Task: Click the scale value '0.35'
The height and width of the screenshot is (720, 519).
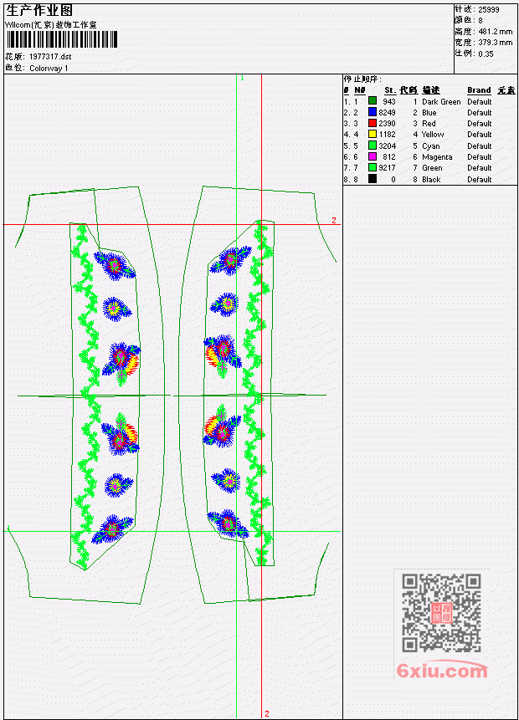Action: click(x=486, y=54)
